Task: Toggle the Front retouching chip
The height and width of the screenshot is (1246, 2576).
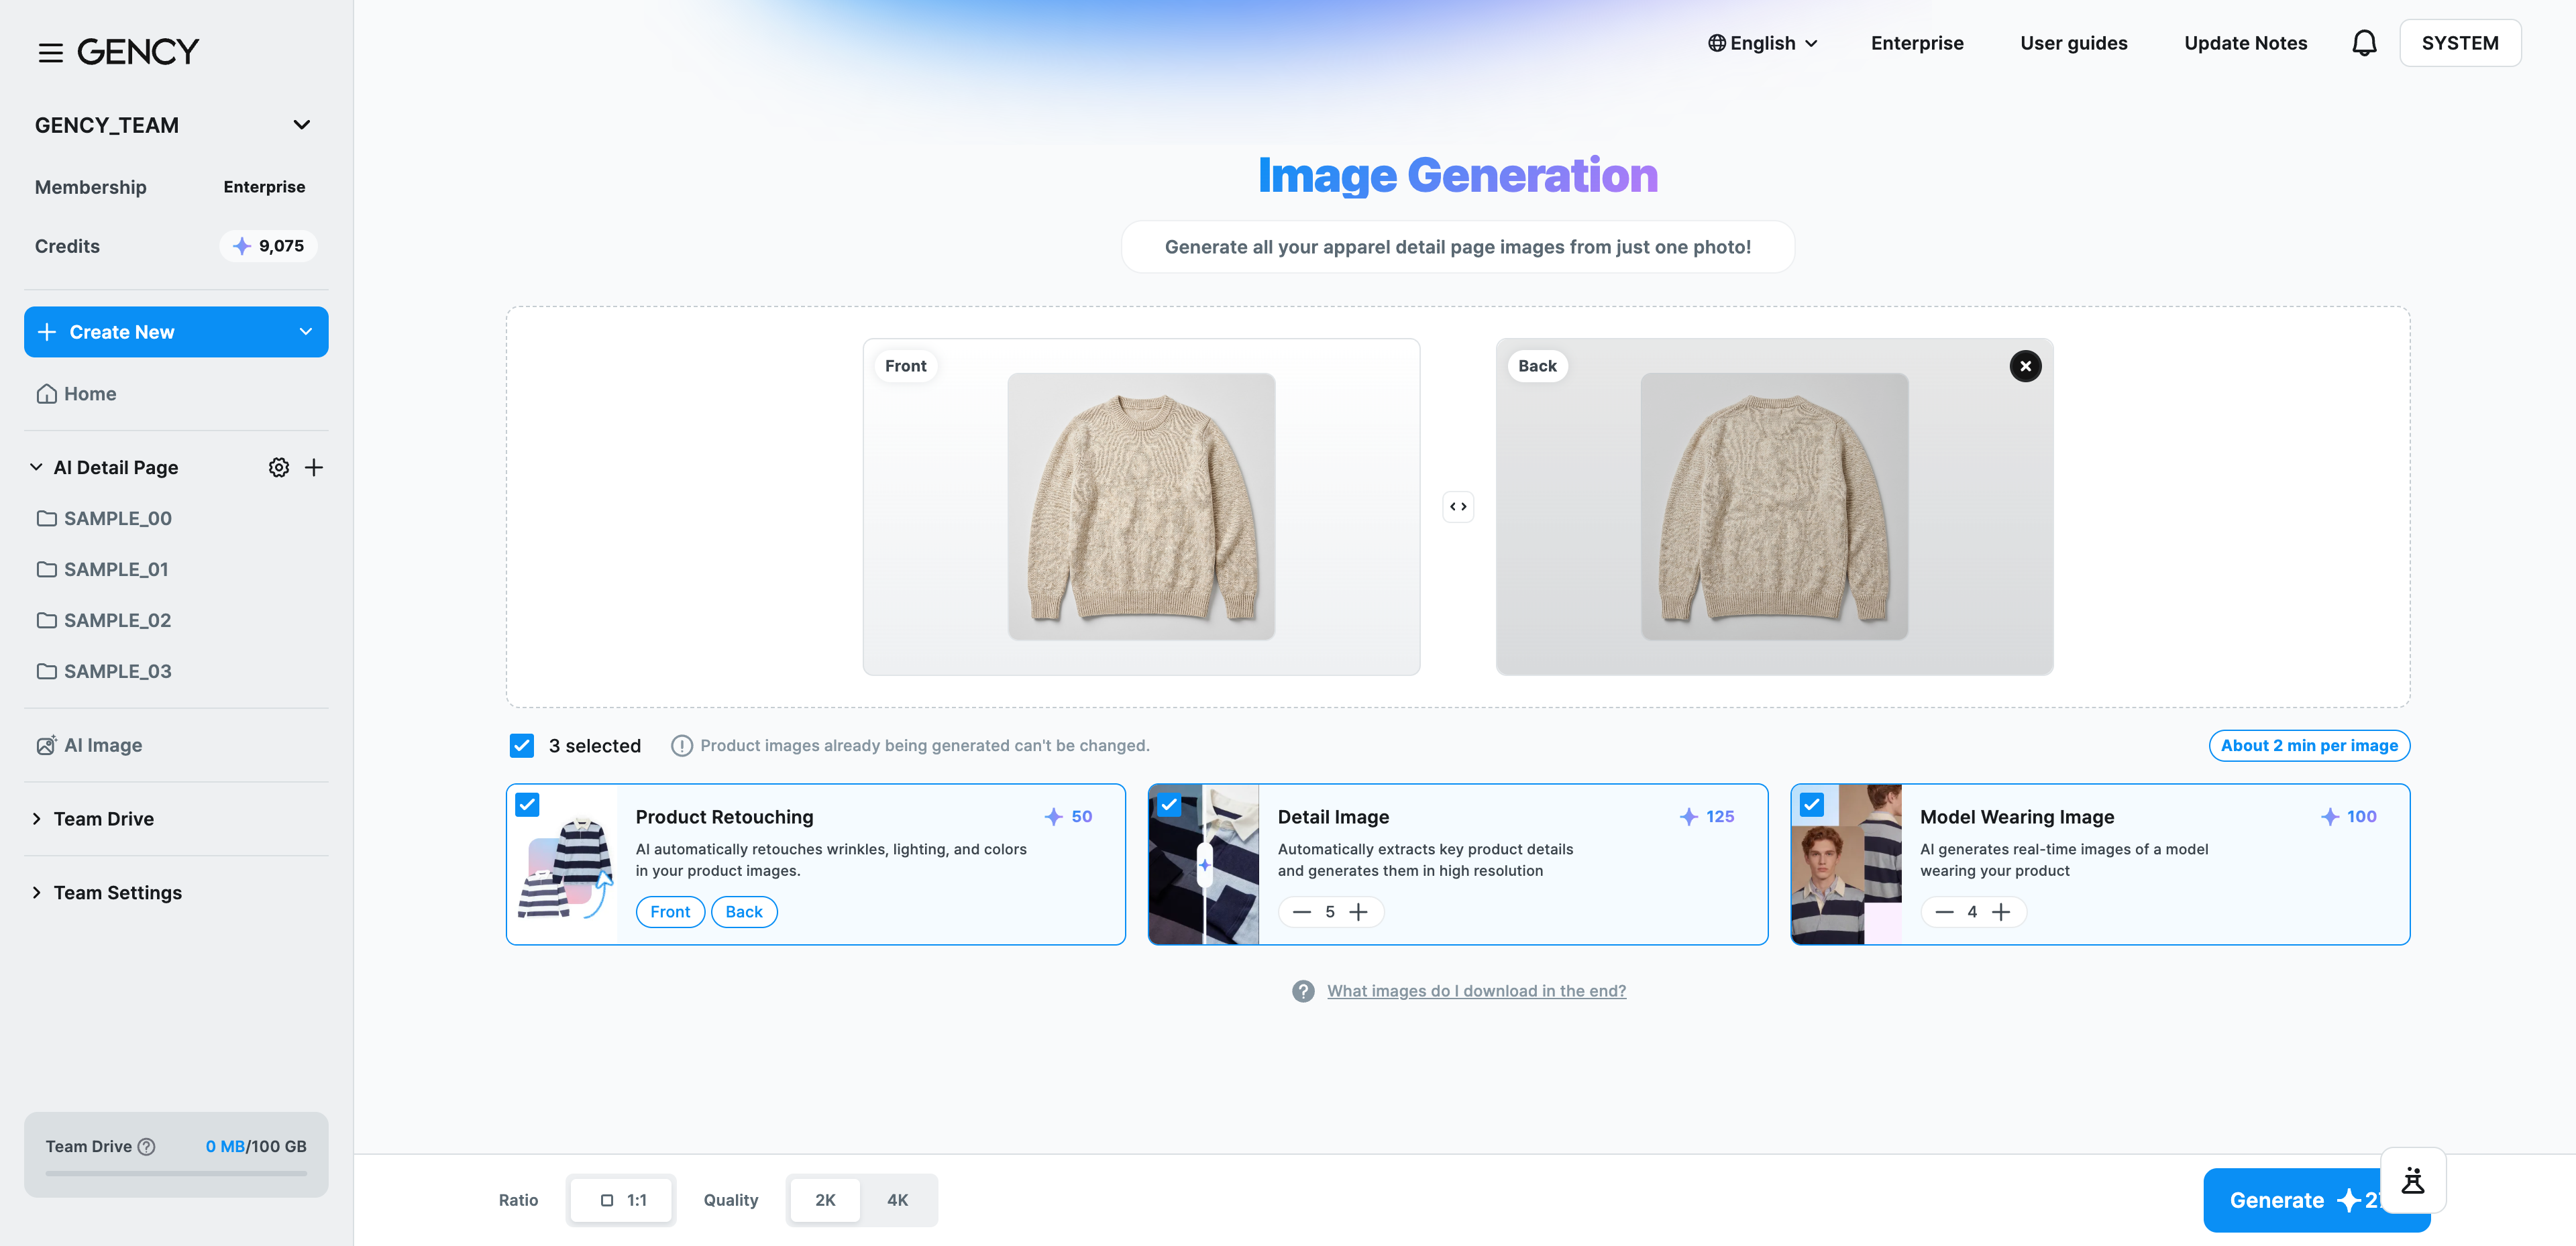Action: pyautogui.click(x=670, y=912)
